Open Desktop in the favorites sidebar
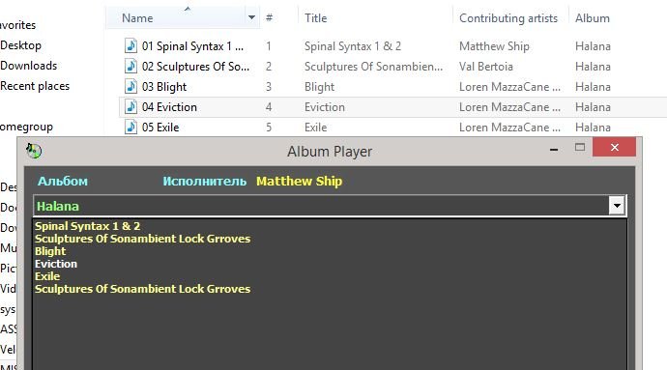Image resolution: width=667 pixels, height=370 pixels. [21, 45]
